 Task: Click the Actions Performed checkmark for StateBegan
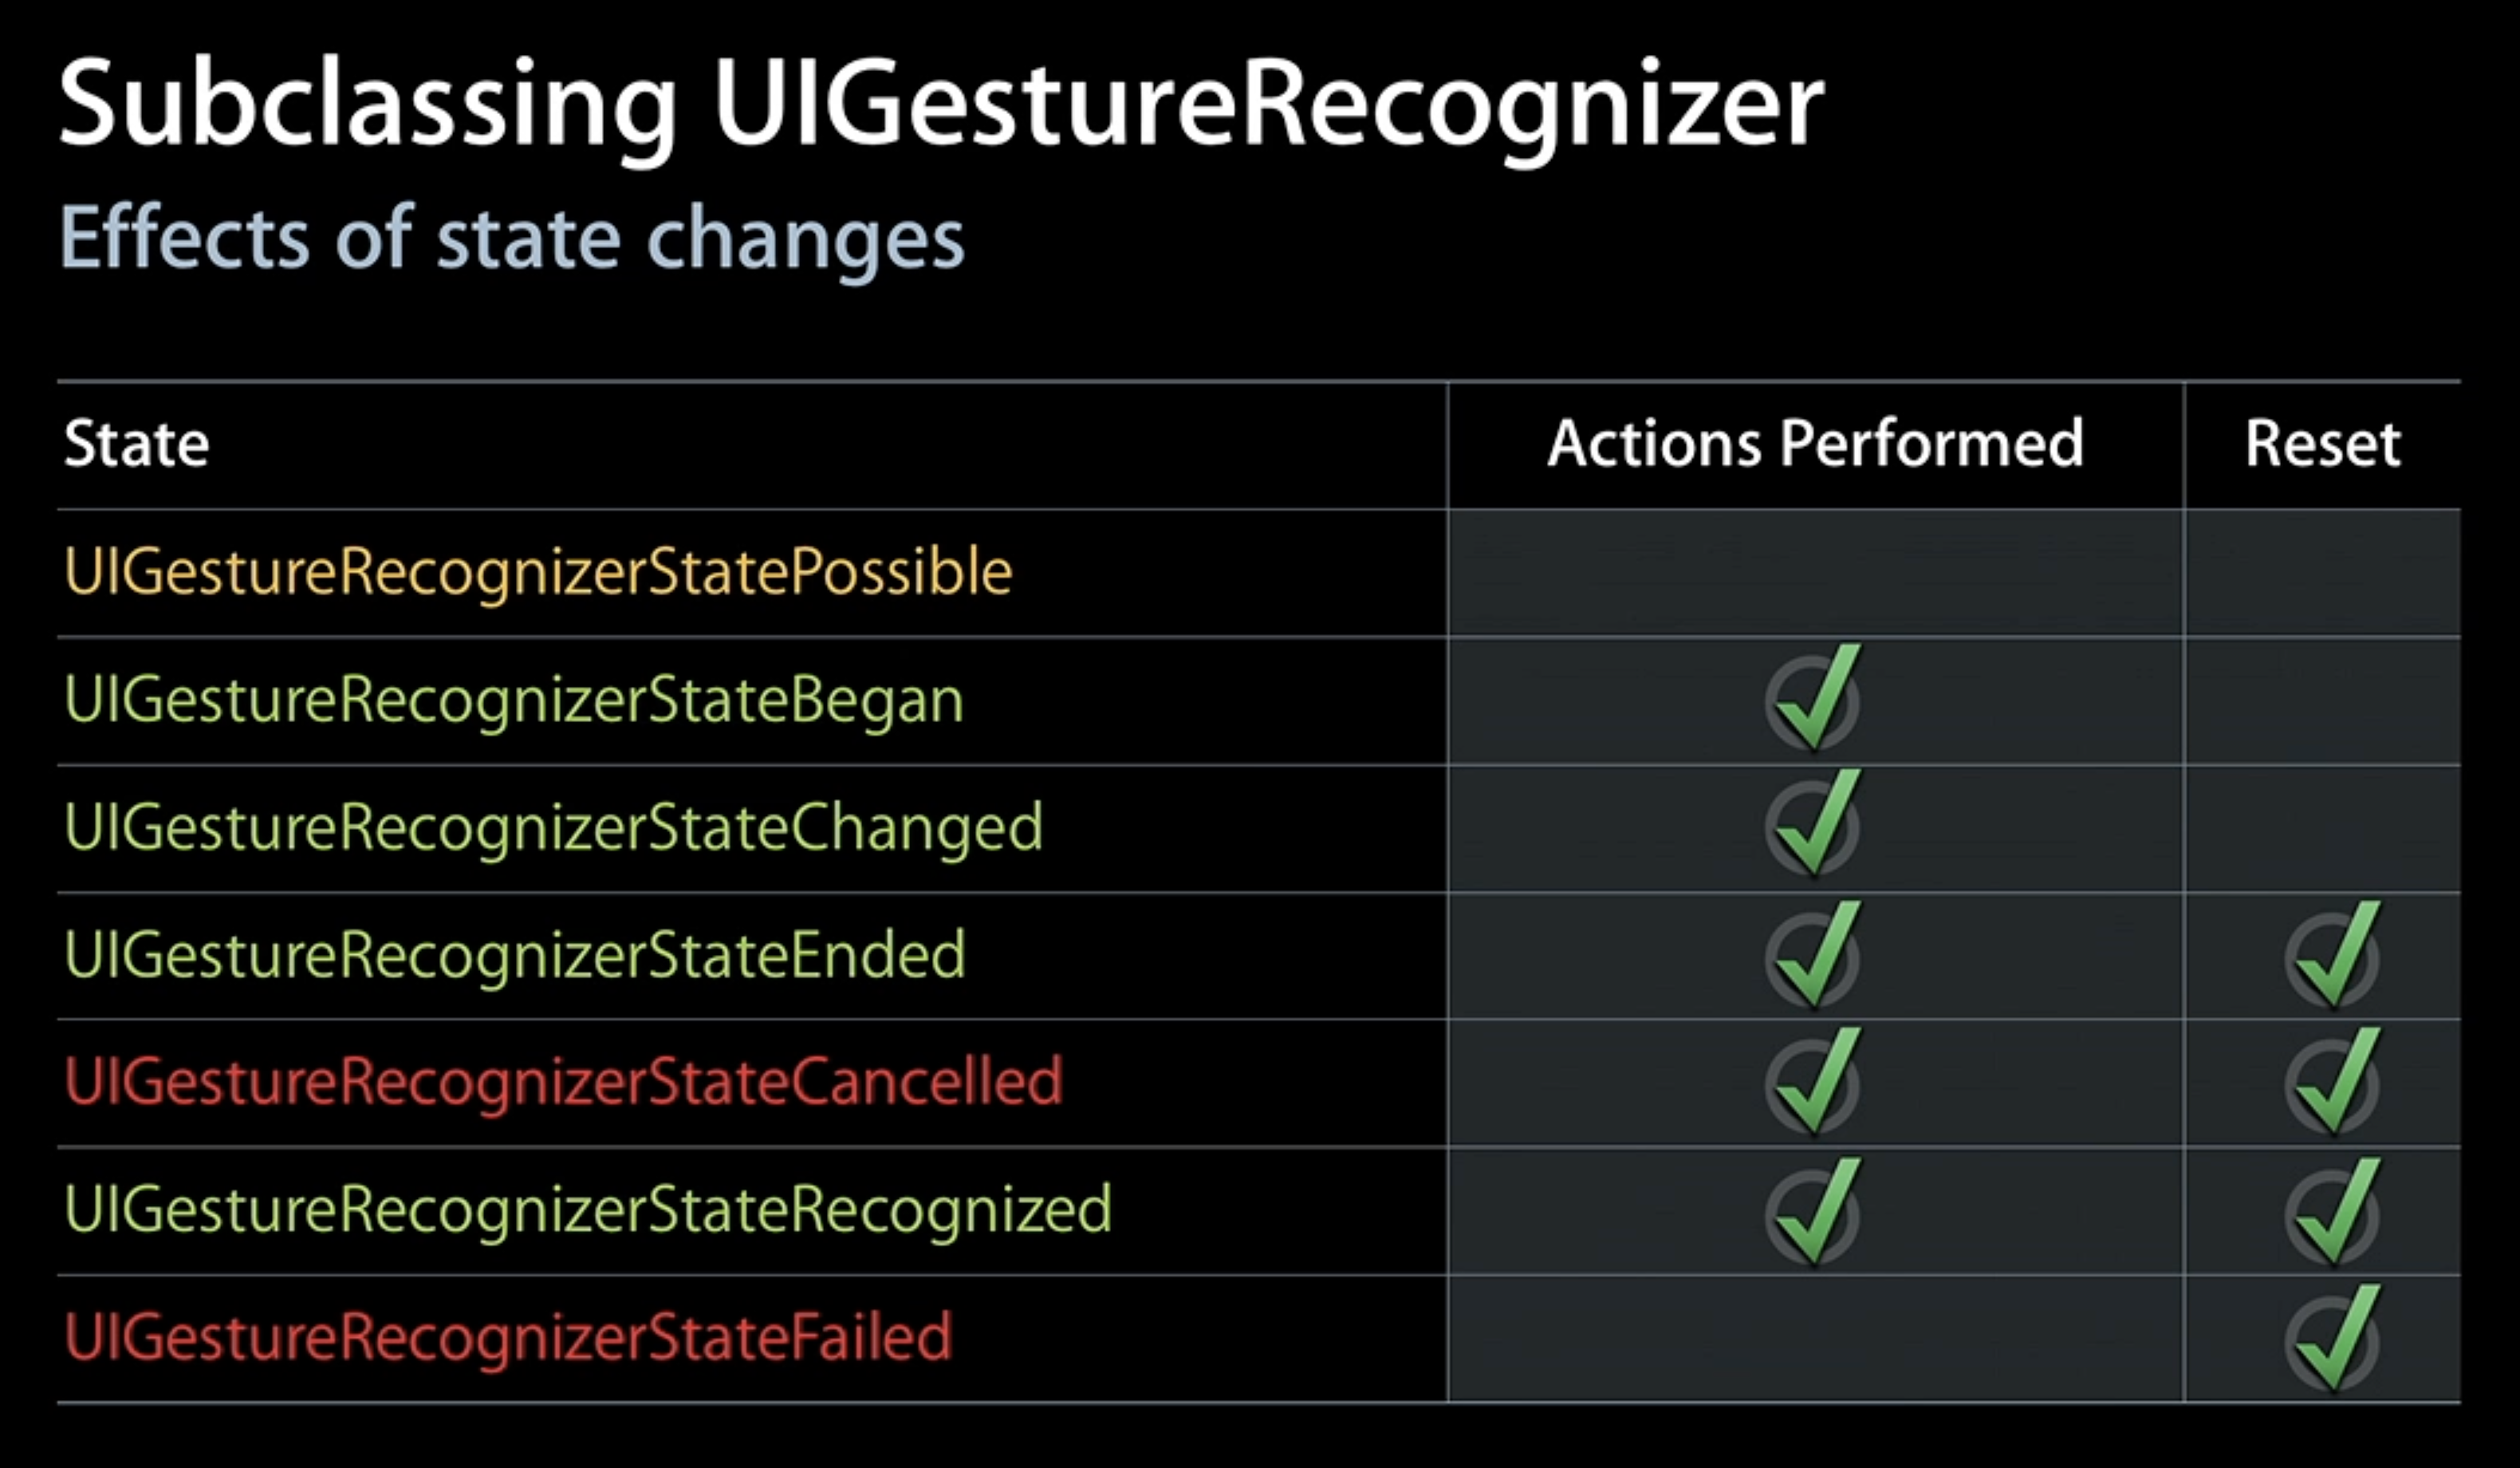pyautogui.click(x=1813, y=700)
